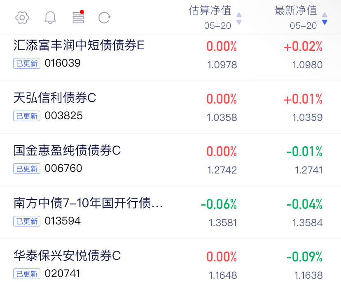Toggle sort arrows next to 最新净值
Screen dimensions: 341x289
[x=325, y=18]
